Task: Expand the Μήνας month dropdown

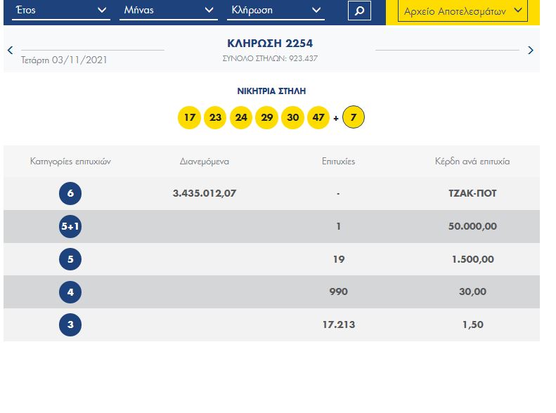Action: click(169, 11)
